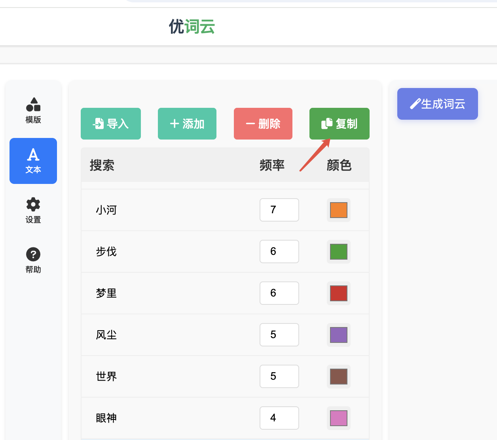Open the 设置 settings gear icon
This screenshot has height=440, width=497.
coord(33,204)
